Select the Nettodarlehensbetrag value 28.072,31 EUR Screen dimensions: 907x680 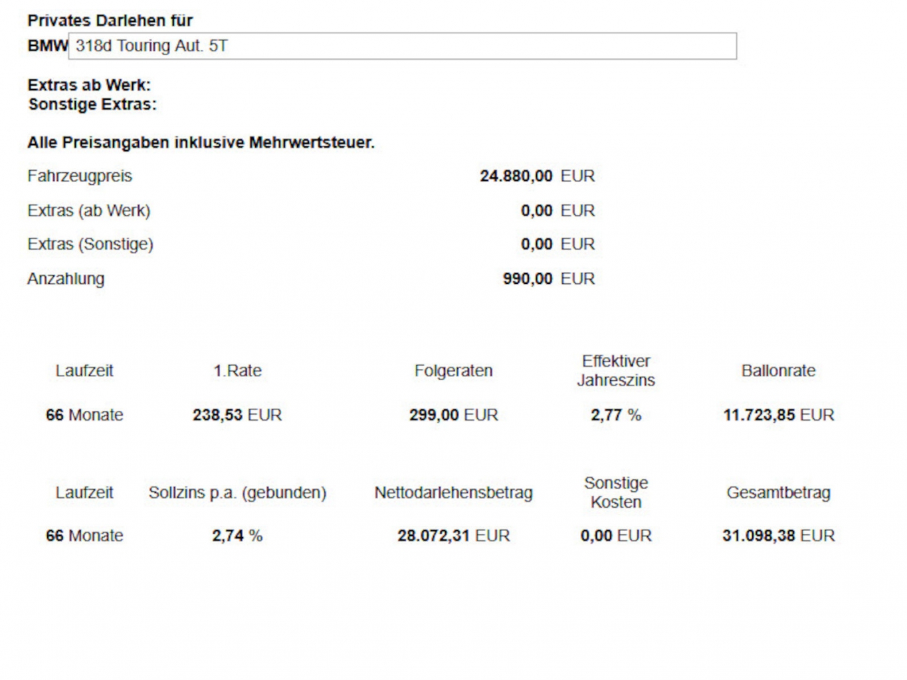(x=453, y=536)
